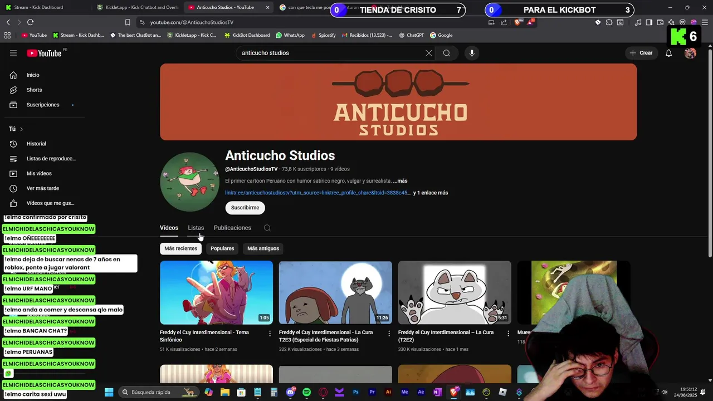Open WhatsApp bookmark in bookmarks bar
Image resolution: width=713 pixels, height=401 pixels.
[x=290, y=35]
